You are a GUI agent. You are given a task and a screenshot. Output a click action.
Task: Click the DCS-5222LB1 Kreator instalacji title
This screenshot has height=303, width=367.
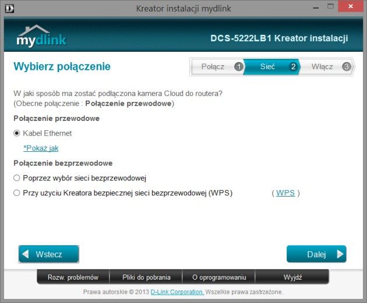[x=279, y=38]
